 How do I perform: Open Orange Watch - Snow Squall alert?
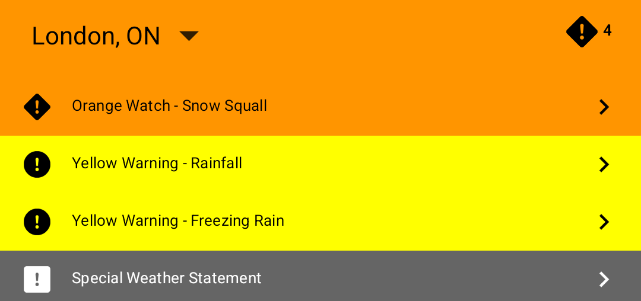click(x=169, y=106)
